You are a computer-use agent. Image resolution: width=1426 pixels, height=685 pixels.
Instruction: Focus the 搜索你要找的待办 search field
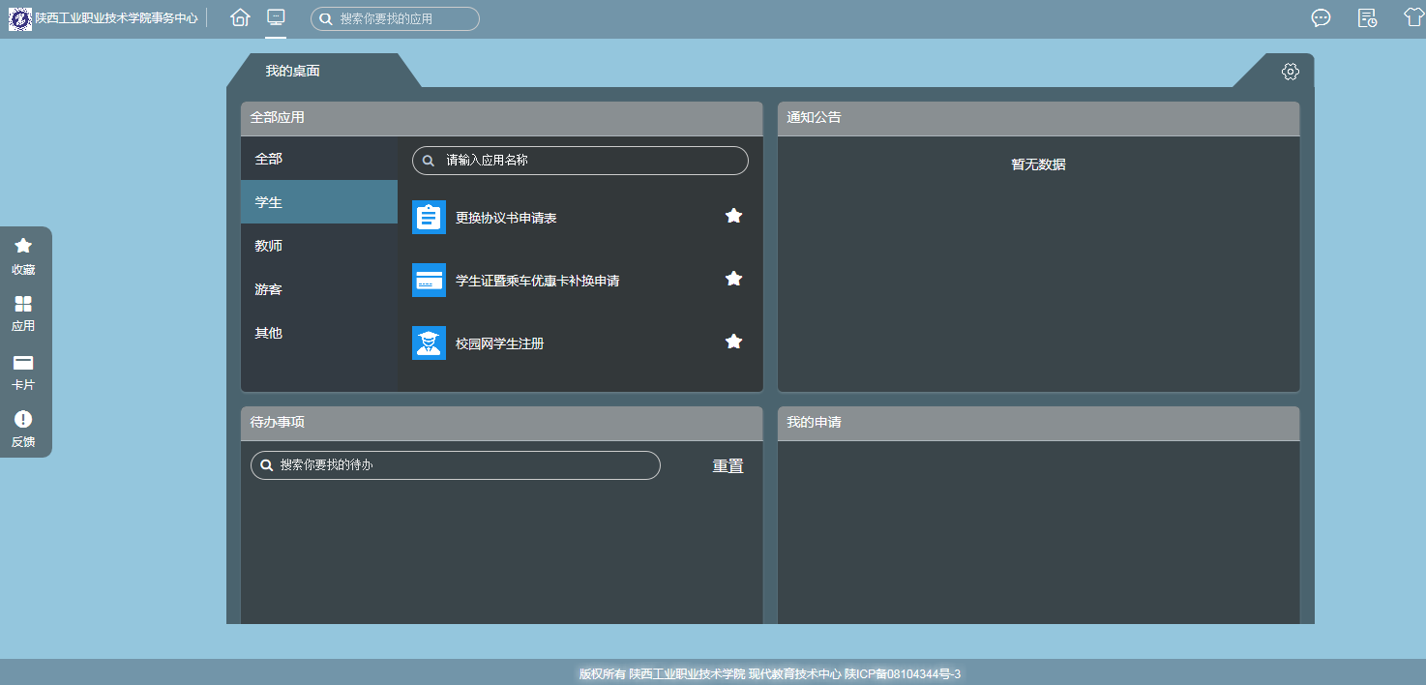coord(456,465)
